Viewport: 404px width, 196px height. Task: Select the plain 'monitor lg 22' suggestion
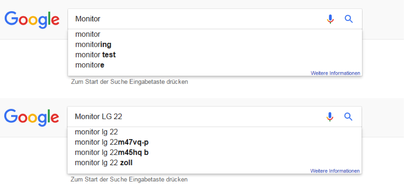click(214, 132)
